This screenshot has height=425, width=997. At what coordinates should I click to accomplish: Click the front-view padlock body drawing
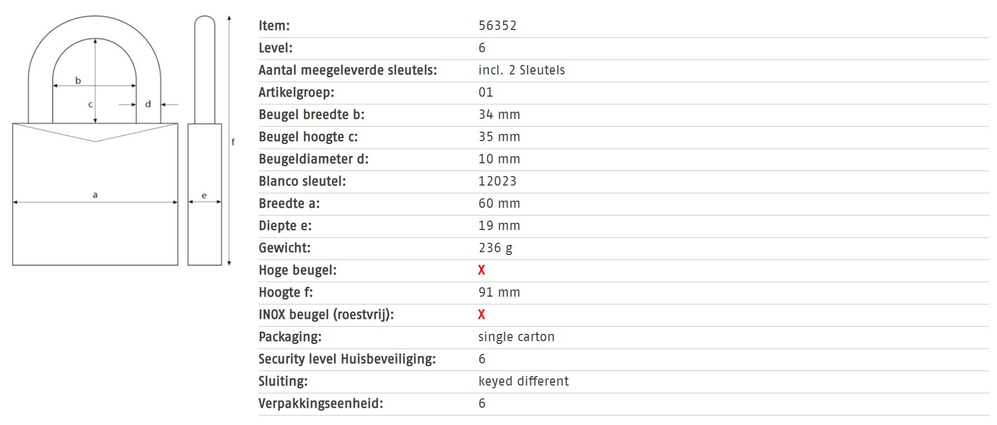tap(95, 233)
